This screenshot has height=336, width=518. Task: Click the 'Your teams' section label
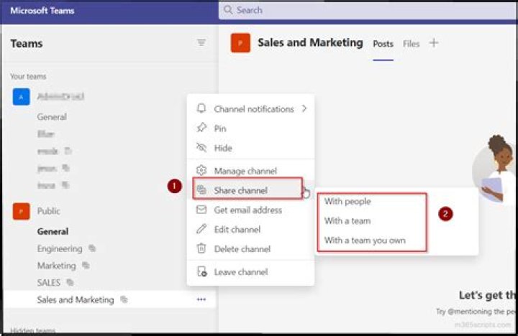(28, 77)
